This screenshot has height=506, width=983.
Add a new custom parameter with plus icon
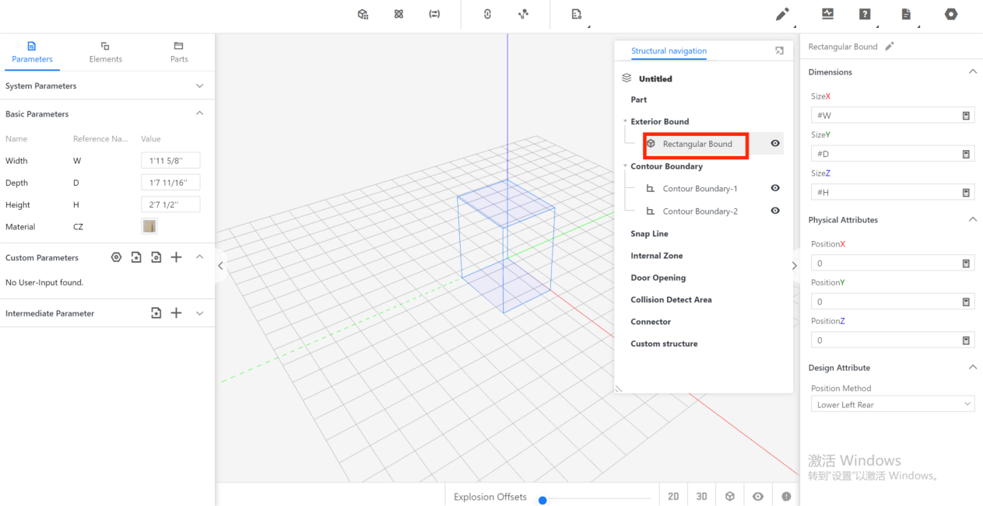[177, 257]
